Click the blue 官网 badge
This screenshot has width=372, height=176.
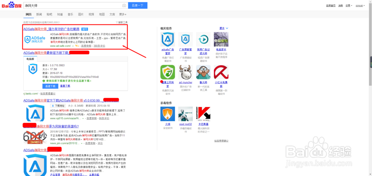pyautogui.click(x=84, y=29)
